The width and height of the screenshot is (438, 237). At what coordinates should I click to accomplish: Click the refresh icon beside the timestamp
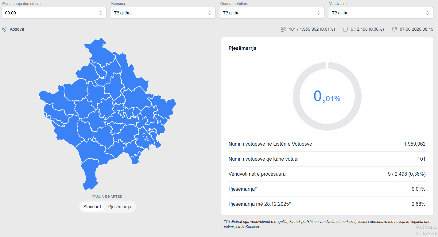pos(394,29)
